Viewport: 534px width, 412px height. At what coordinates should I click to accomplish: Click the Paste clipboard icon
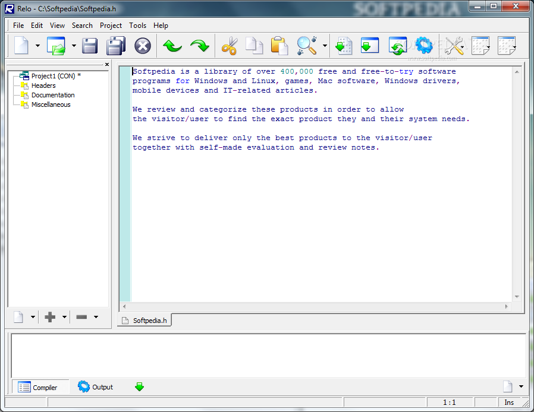click(x=279, y=46)
